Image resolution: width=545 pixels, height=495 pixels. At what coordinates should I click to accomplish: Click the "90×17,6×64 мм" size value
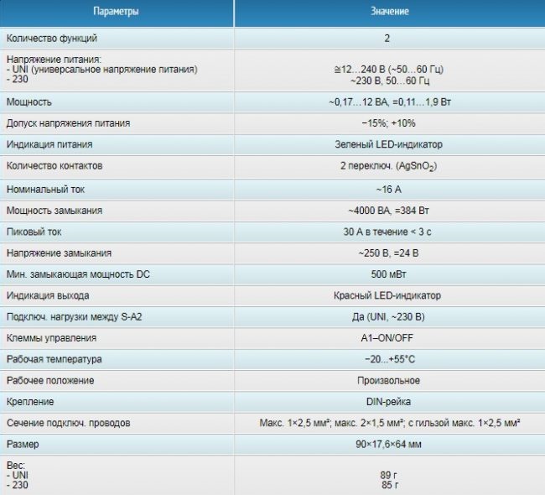387,445
